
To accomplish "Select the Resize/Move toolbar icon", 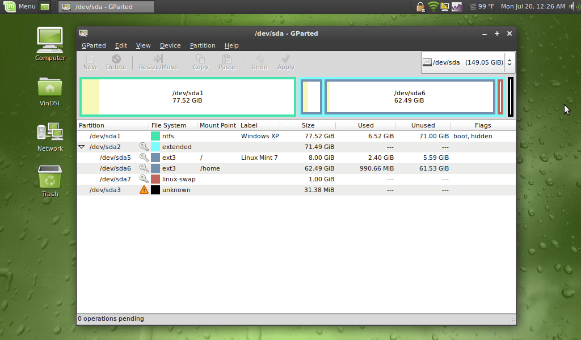I will [158, 61].
